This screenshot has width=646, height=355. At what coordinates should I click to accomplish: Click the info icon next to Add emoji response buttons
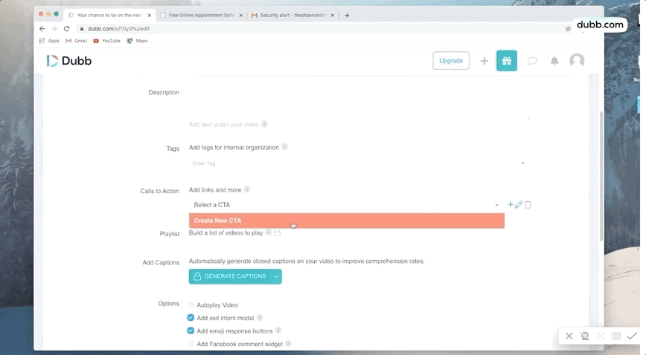pos(278,330)
